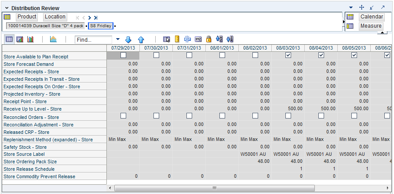Sort ascending with the A-Z icon
Viewport: 394px width, 194px height.
pyautogui.click(x=219, y=39)
